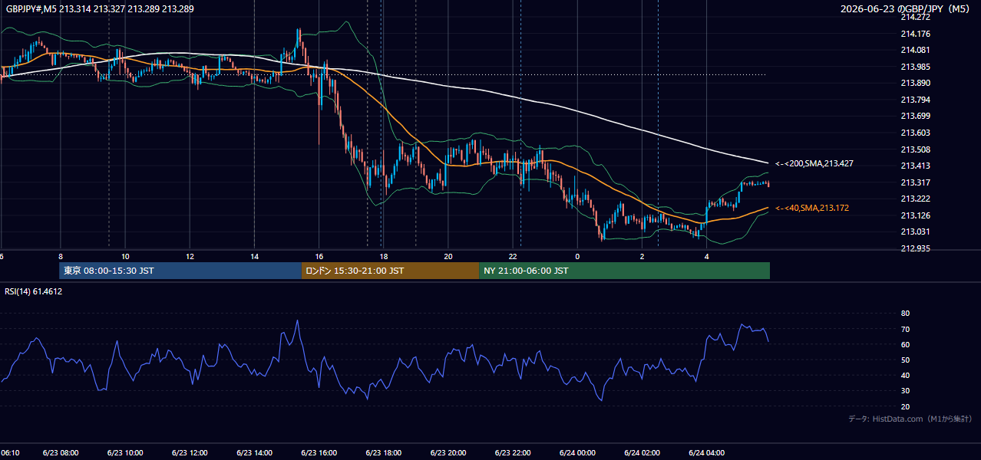Click hour tick 10 under price chart
This screenshot has height=460, width=981.
124,256
